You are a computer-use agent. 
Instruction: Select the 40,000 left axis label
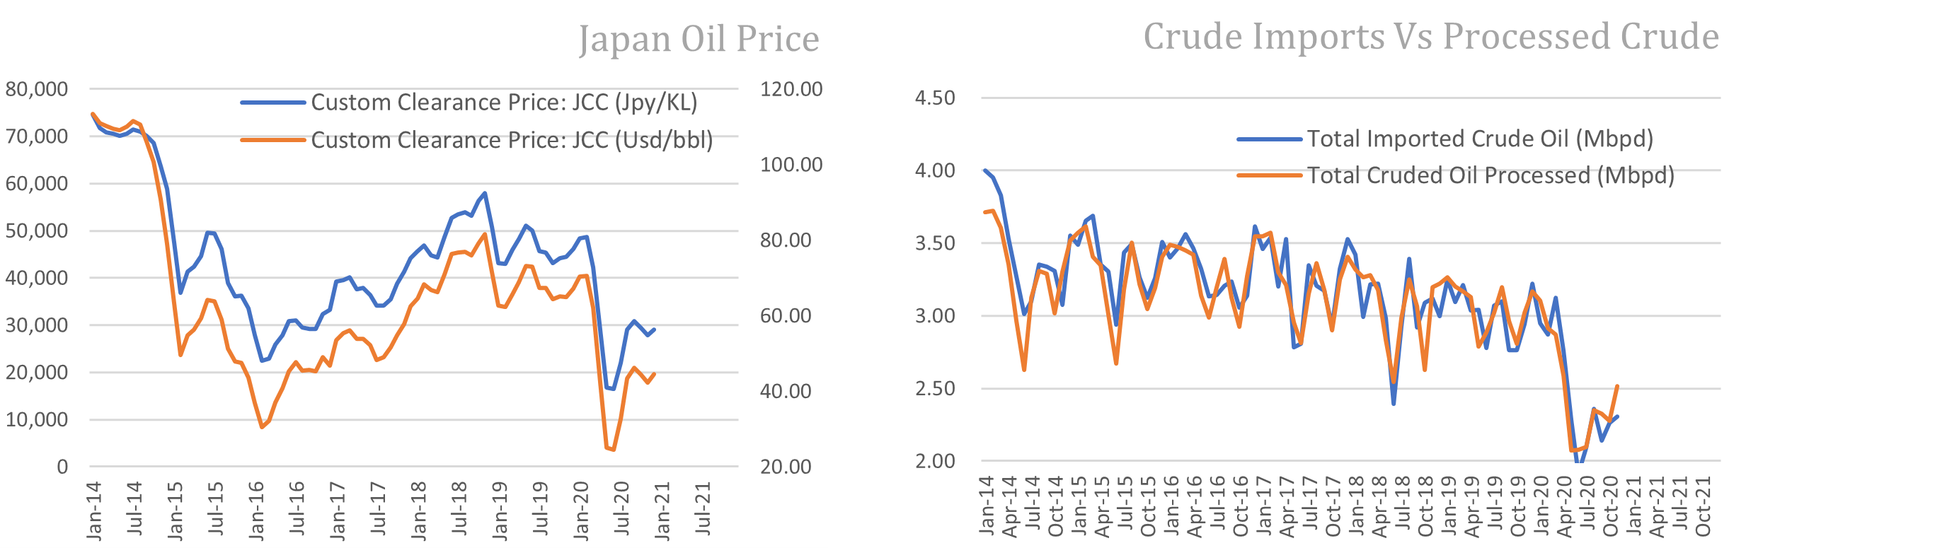[x=37, y=278]
